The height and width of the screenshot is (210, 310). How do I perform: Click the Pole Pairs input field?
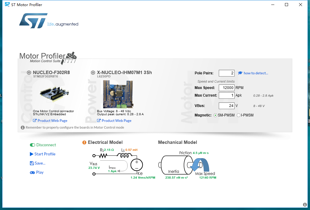[226, 73]
